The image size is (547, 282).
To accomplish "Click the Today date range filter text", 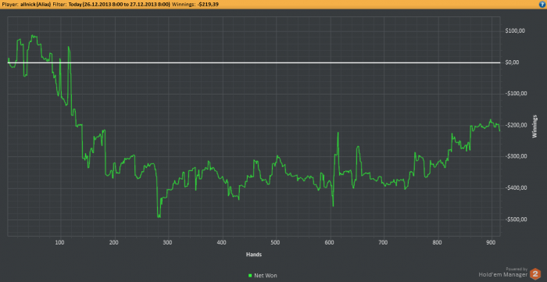I will pyautogui.click(x=120, y=4).
